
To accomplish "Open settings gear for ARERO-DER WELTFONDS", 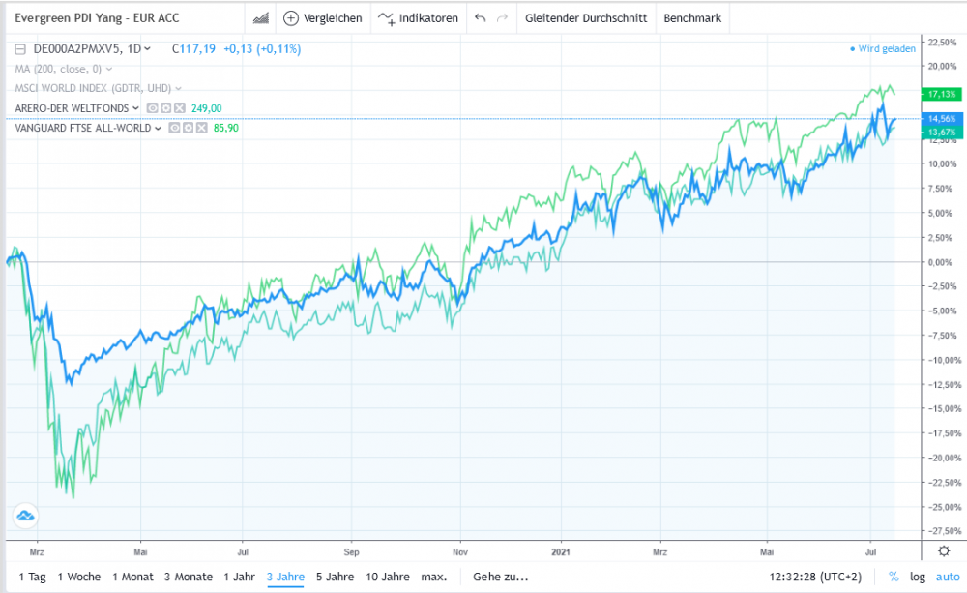I will (166, 107).
